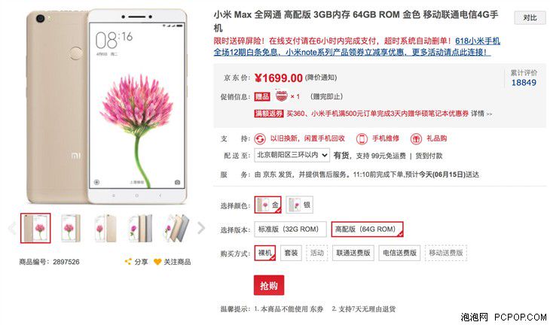This screenshot has width=550, height=325.
Task: Click next arrow in thumbnail carousel
Action: [201, 228]
